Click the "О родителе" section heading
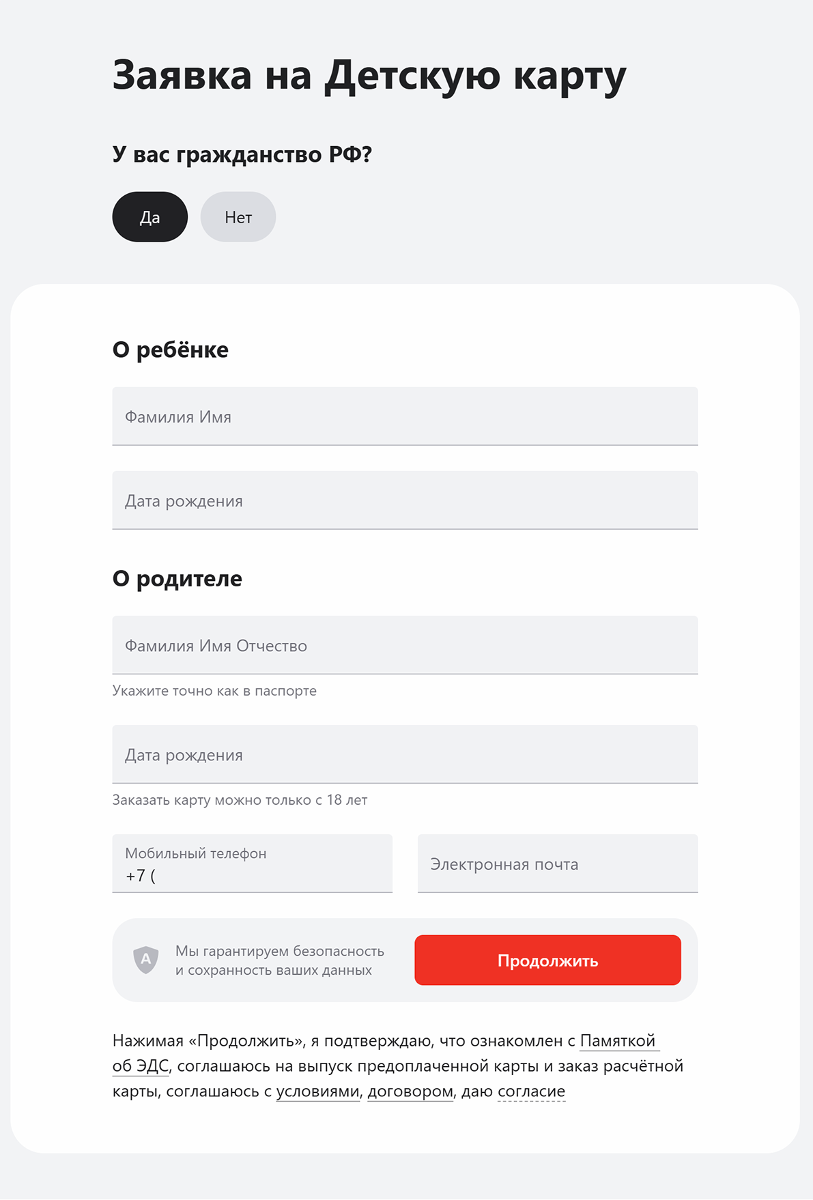Image resolution: width=813 pixels, height=1200 pixels. (x=177, y=578)
